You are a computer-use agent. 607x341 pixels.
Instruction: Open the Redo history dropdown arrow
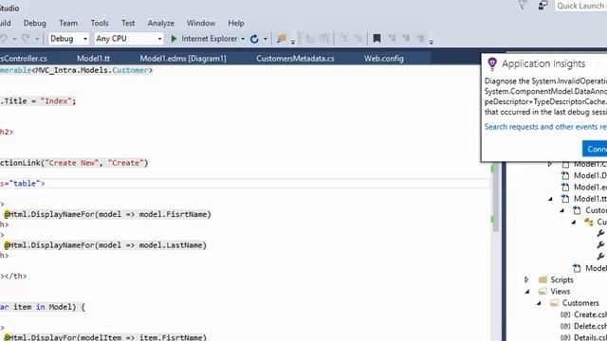37,39
